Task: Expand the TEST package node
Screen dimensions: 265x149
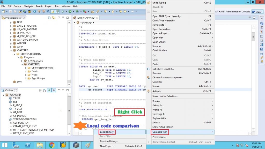Action: (x=11, y=22)
